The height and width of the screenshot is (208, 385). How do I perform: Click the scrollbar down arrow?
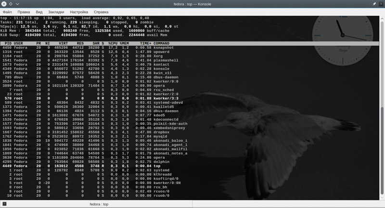(382, 197)
